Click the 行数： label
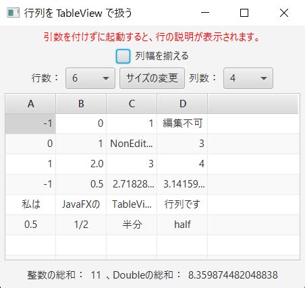 point(45,78)
